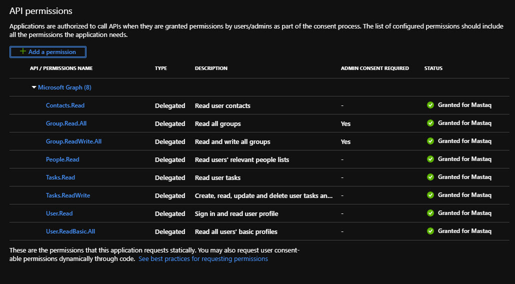
Task: Click green checkmark icon in User.ReadBasic.All row
Action: coord(430,231)
